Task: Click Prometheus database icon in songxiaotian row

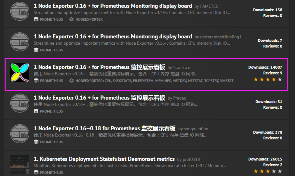Action: pos(36,142)
